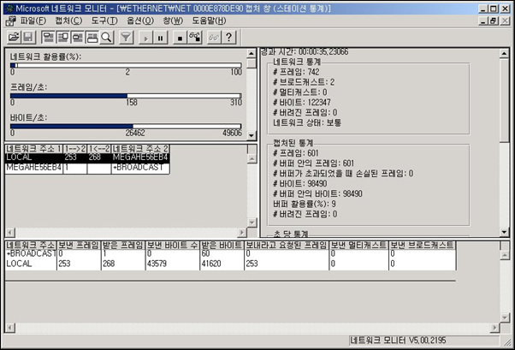Select the LOCAL session row
This screenshot has height=350, width=515.
(87, 157)
